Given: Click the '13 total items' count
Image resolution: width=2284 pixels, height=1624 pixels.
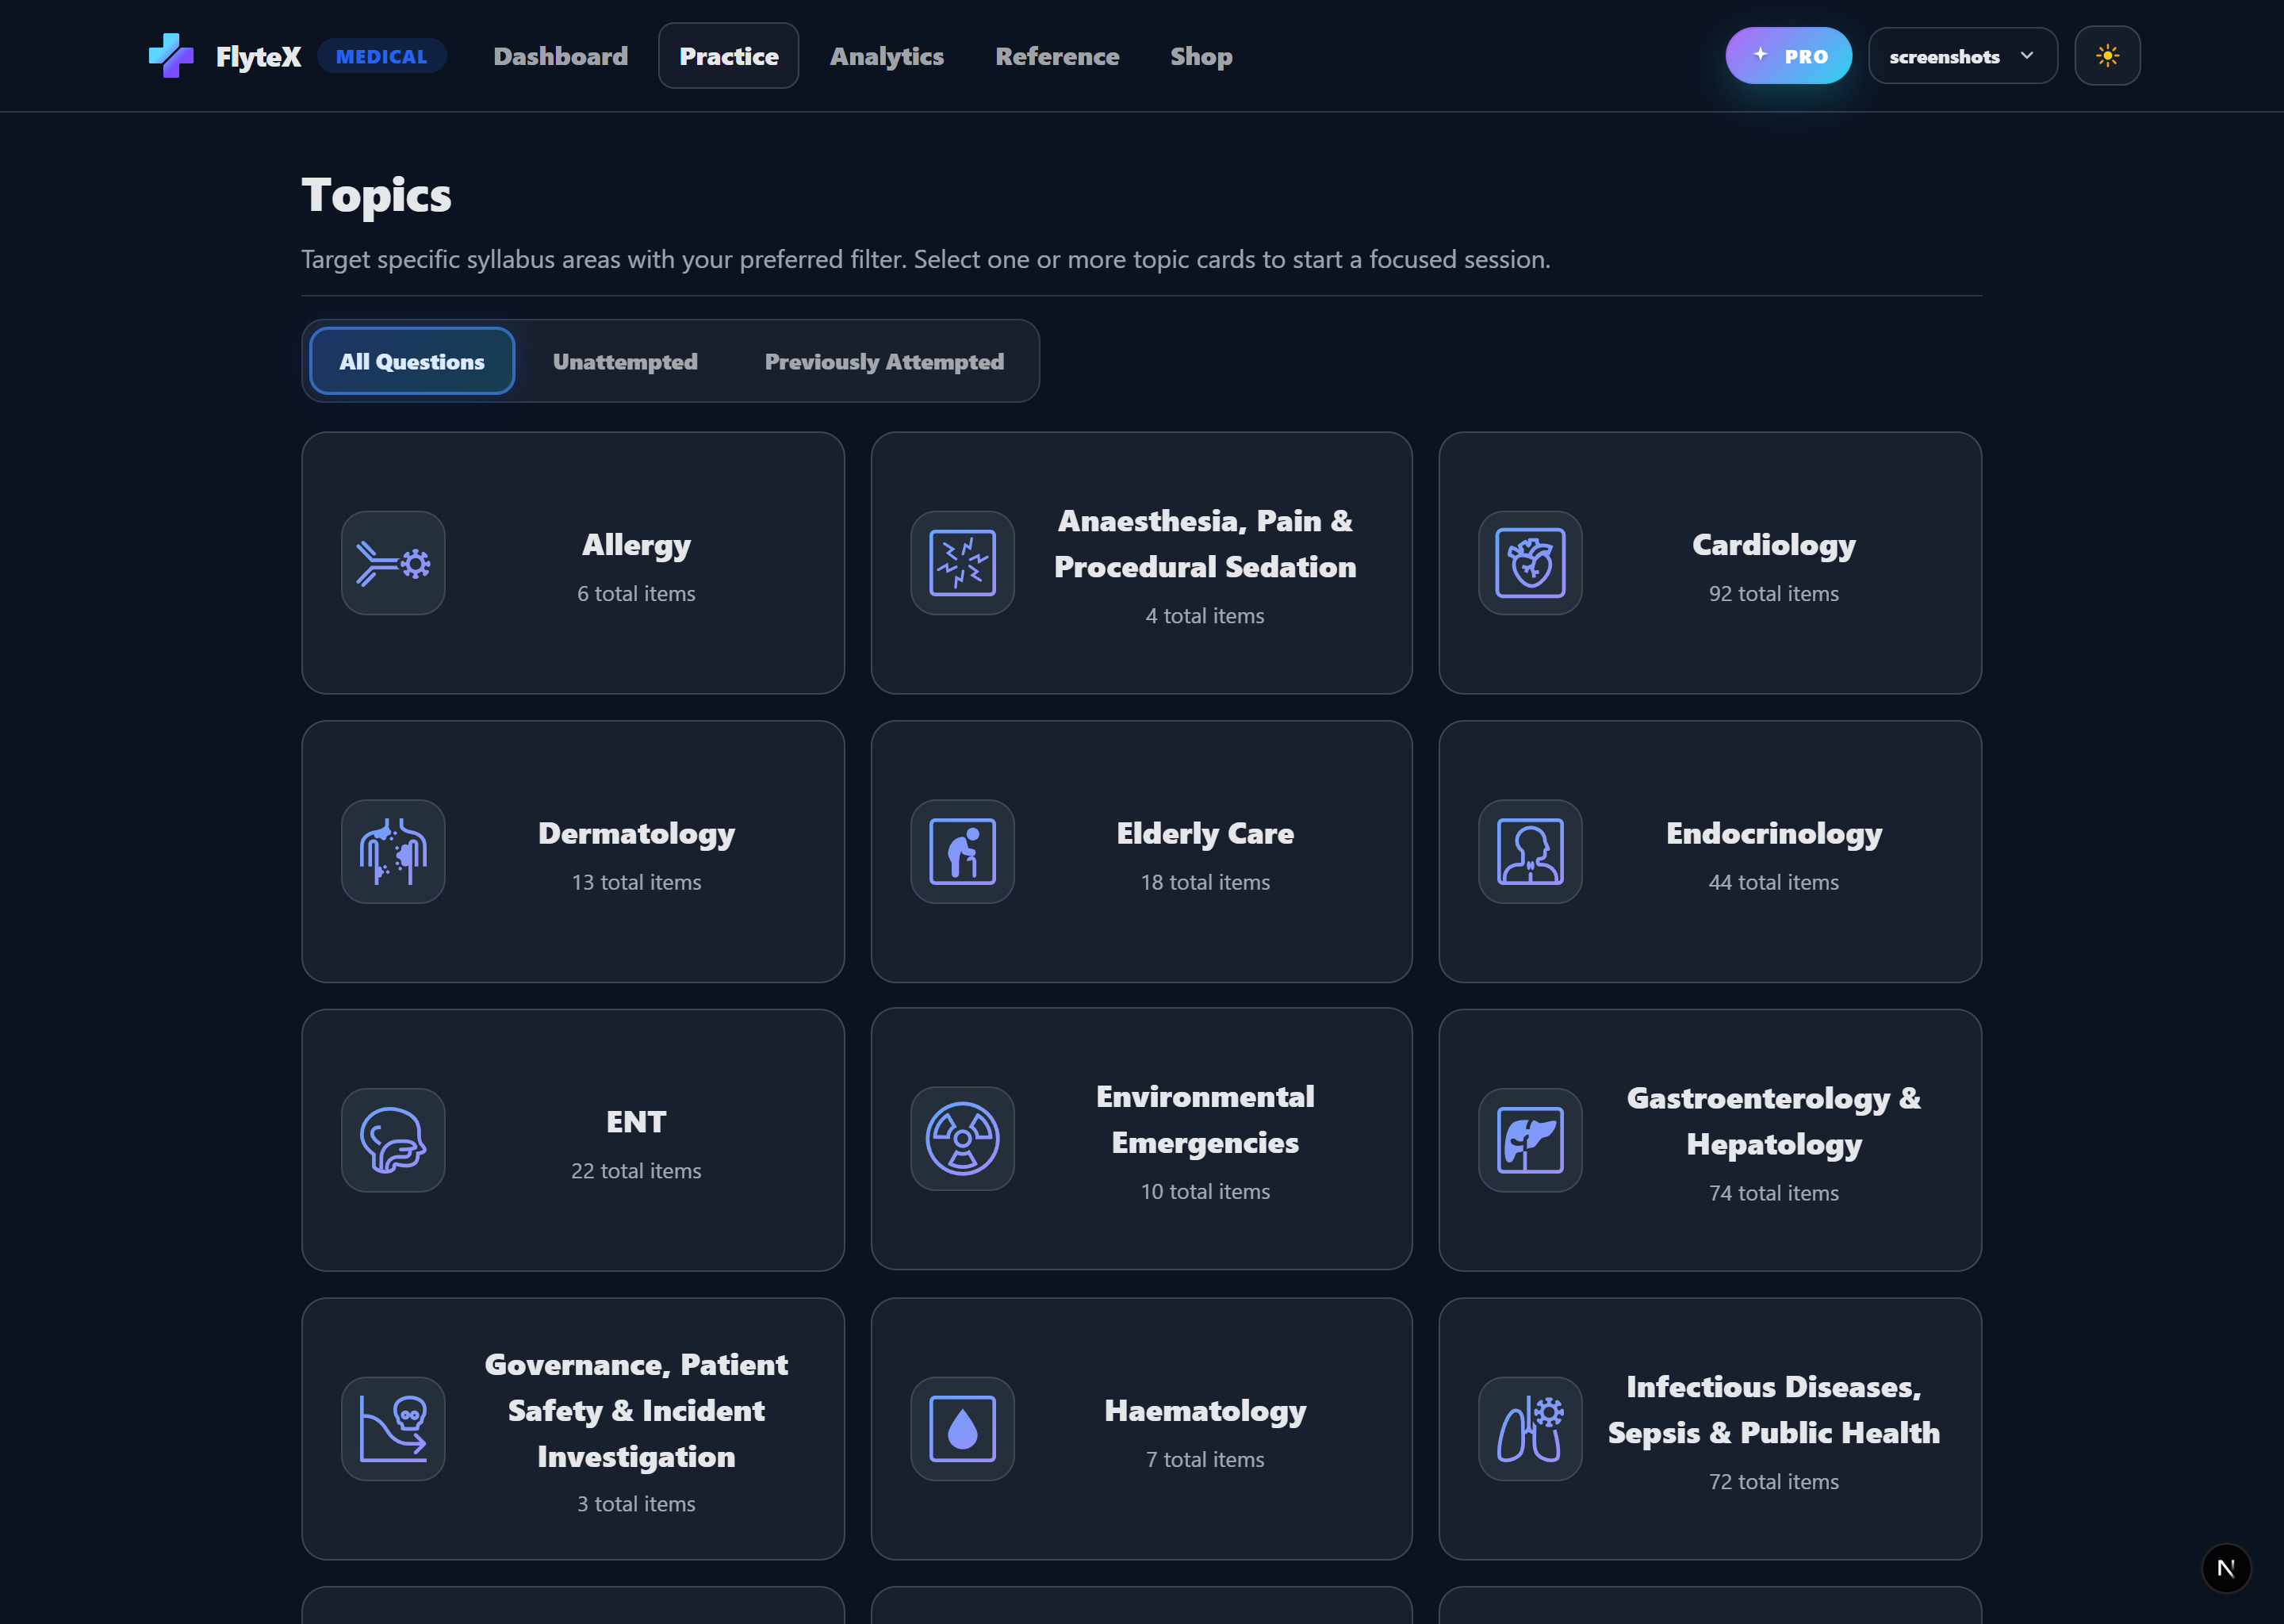Looking at the screenshot, I should 636,882.
